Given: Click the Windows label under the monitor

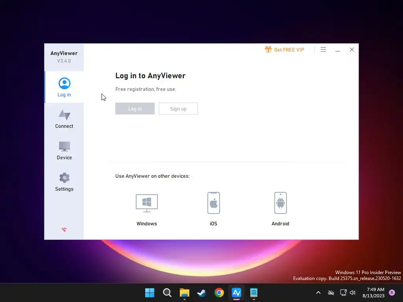Looking at the screenshot, I should pos(147,224).
